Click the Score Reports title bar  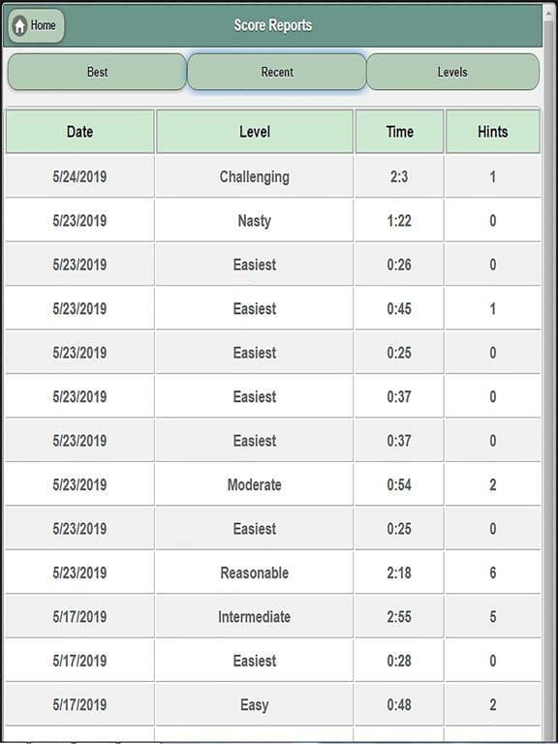pos(273,25)
